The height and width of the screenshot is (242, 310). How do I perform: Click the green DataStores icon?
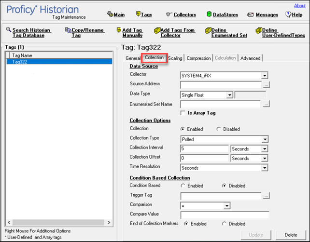209,14
